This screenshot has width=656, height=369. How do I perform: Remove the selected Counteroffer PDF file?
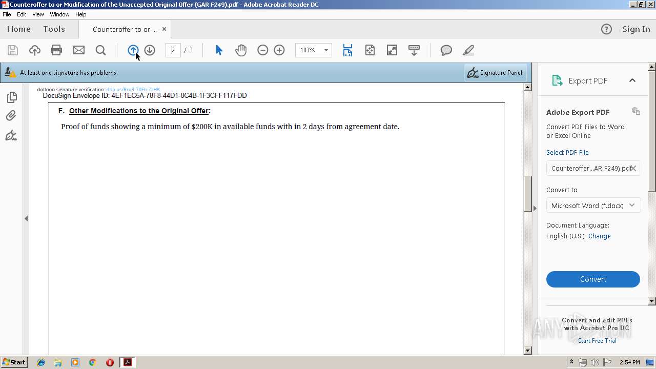(x=633, y=168)
